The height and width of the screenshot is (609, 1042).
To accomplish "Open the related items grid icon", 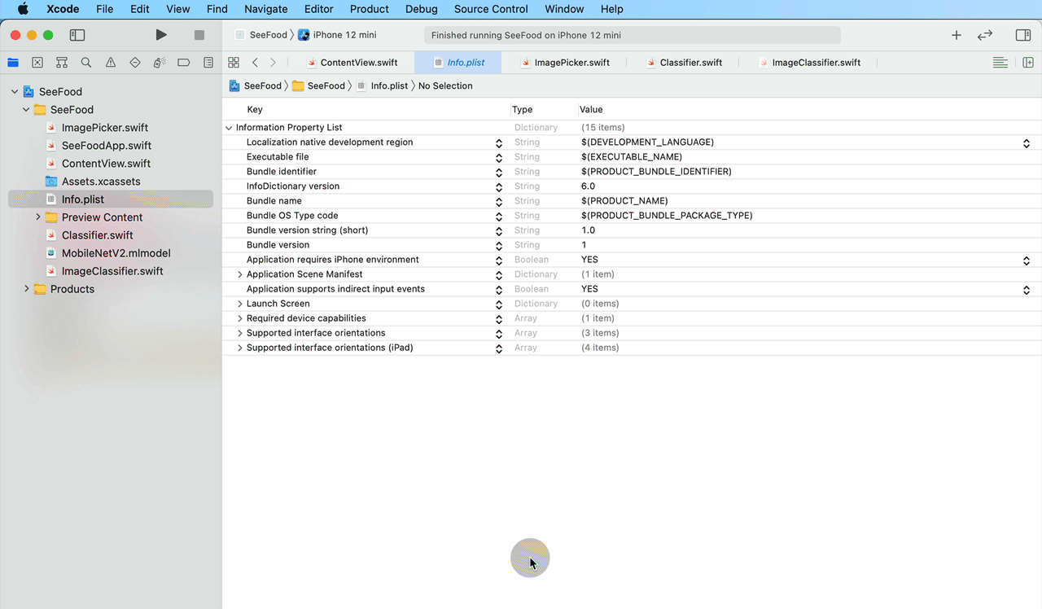I will pos(234,63).
